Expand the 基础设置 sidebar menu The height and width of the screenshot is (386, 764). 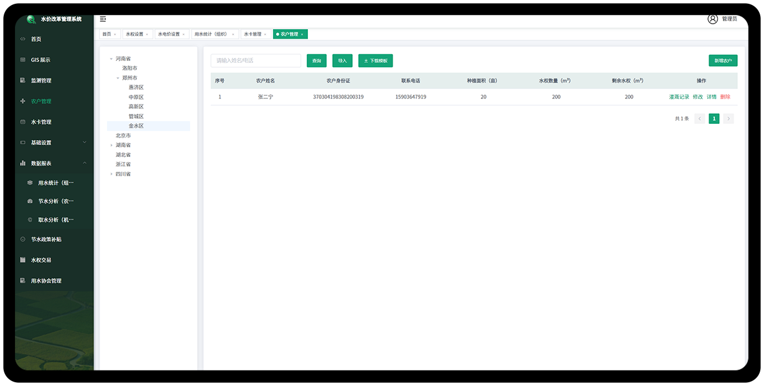(x=85, y=143)
